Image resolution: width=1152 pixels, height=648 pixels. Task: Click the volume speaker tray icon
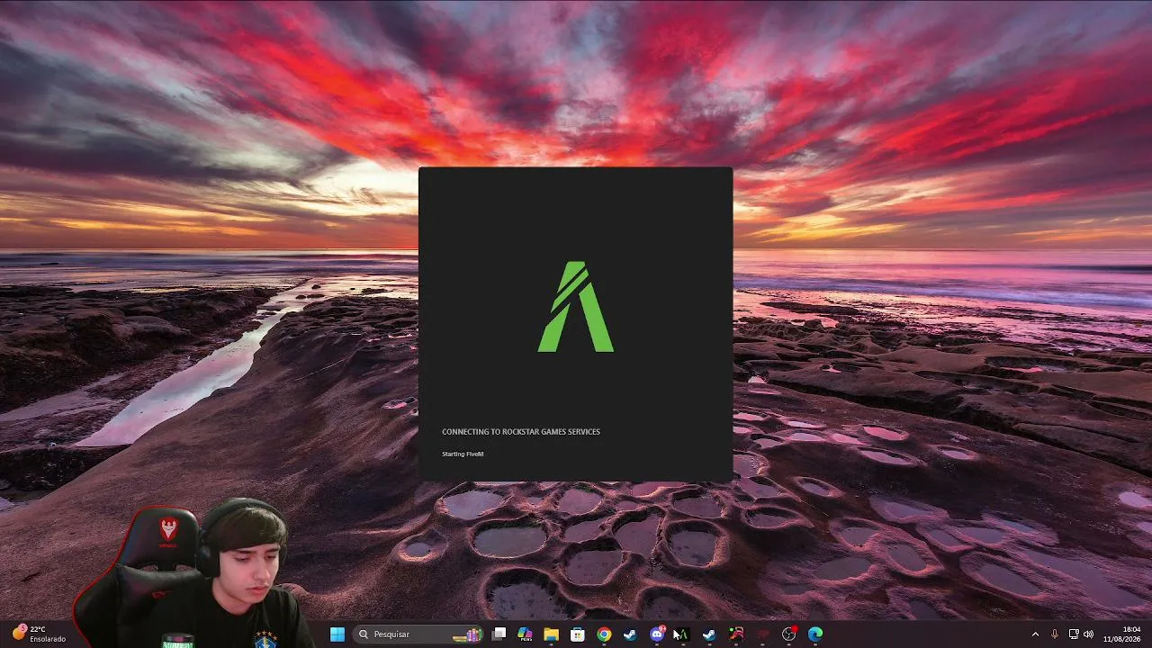(x=1089, y=634)
